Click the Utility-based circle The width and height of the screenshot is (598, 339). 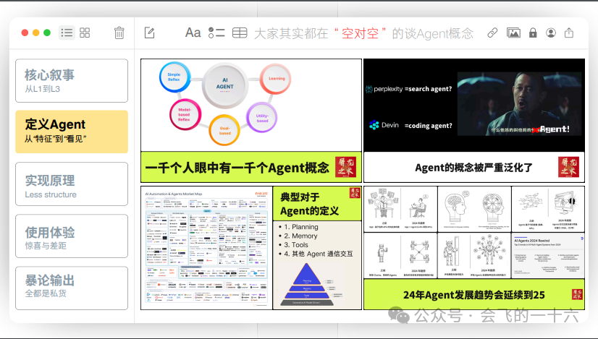[261, 118]
